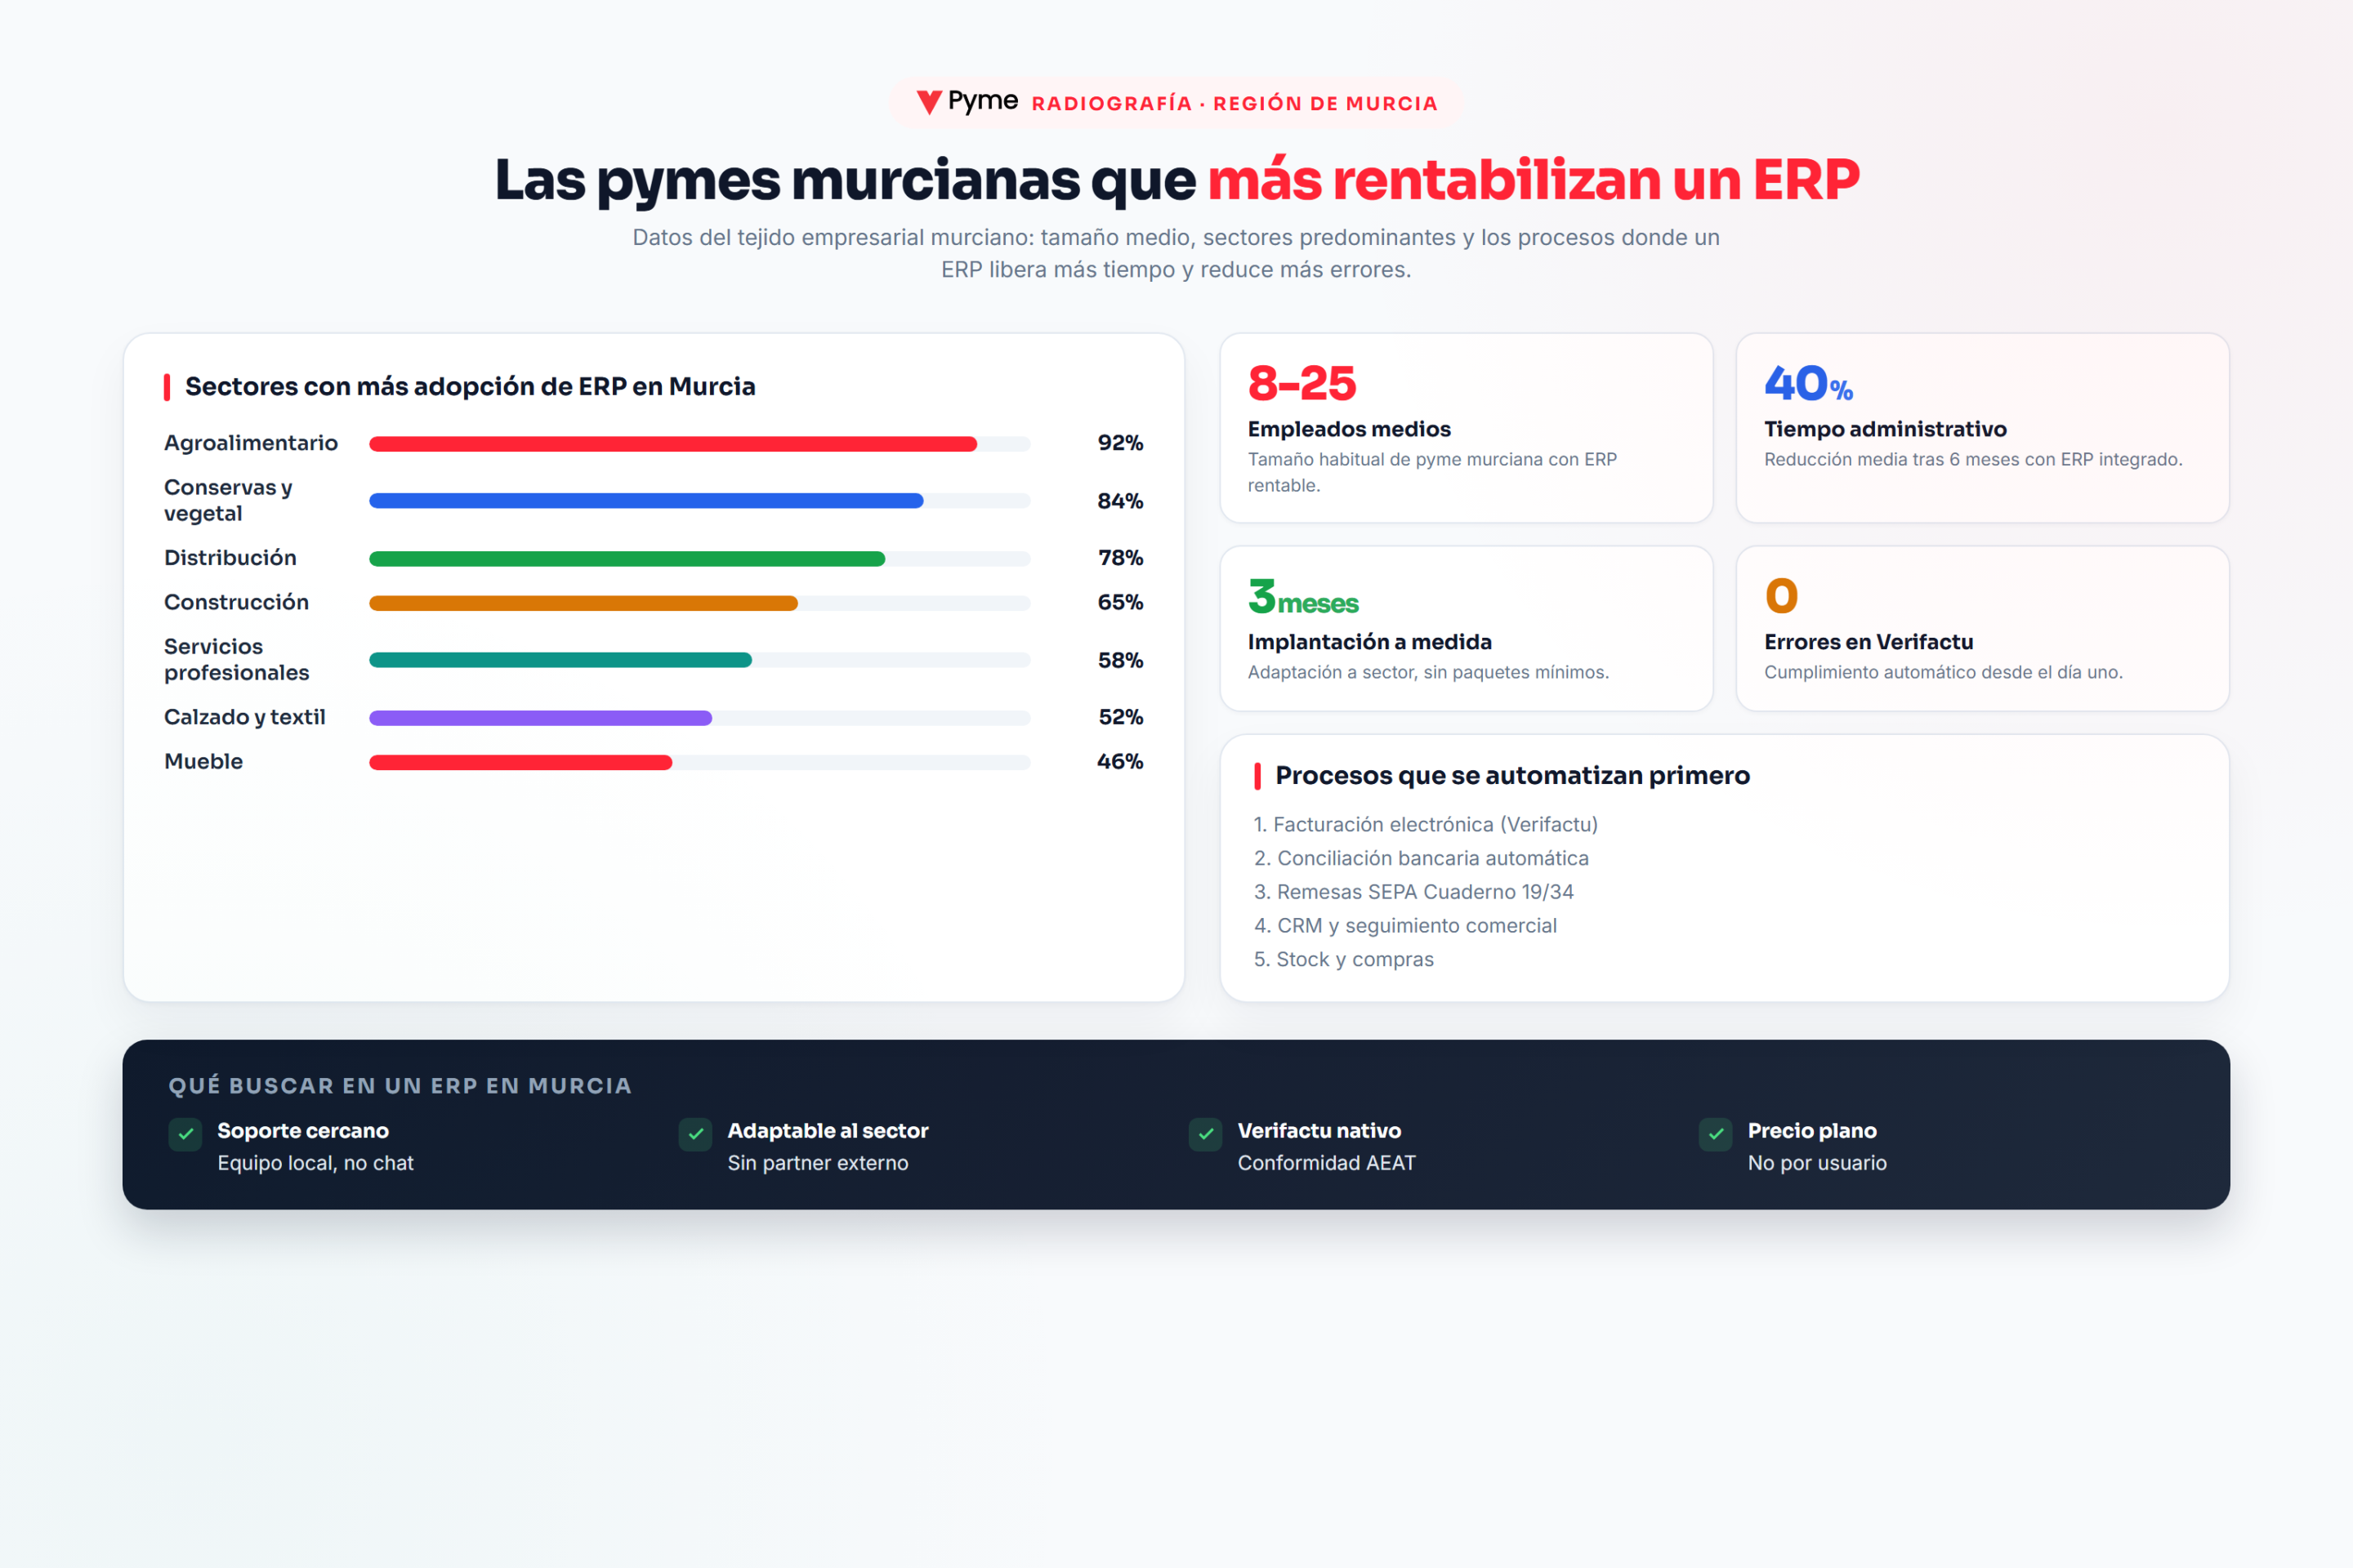Click the check icon beside Precio plano
This screenshot has height=1568, width=2353.
[1716, 1134]
